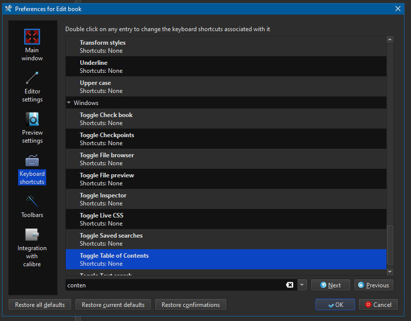This screenshot has height=321, width=411.
Task: Click Restore all defaults button
Action: coord(40,304)
